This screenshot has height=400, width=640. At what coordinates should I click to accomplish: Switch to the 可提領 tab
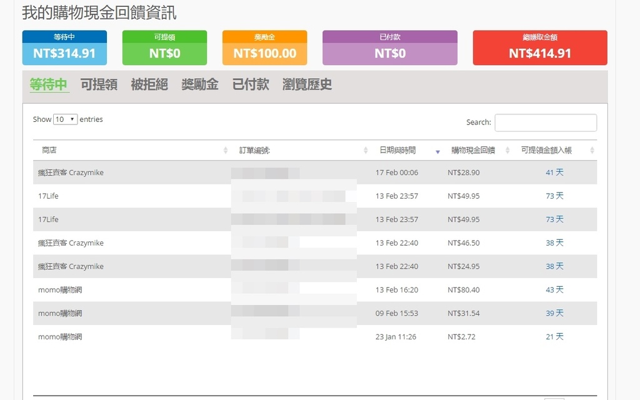(x=99, y=84)
